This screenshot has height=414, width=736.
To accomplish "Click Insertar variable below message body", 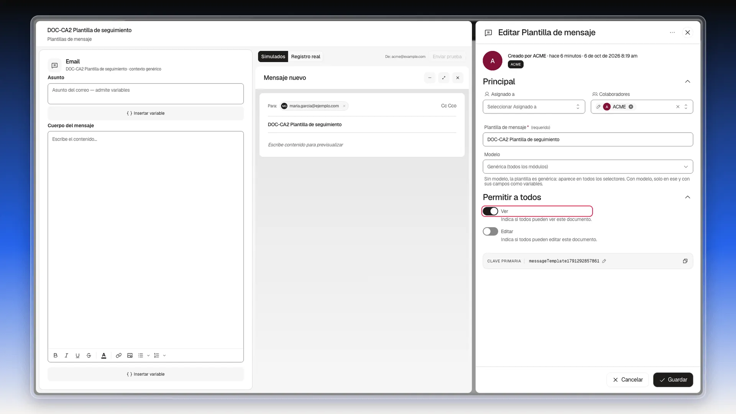I will (146, 374).
